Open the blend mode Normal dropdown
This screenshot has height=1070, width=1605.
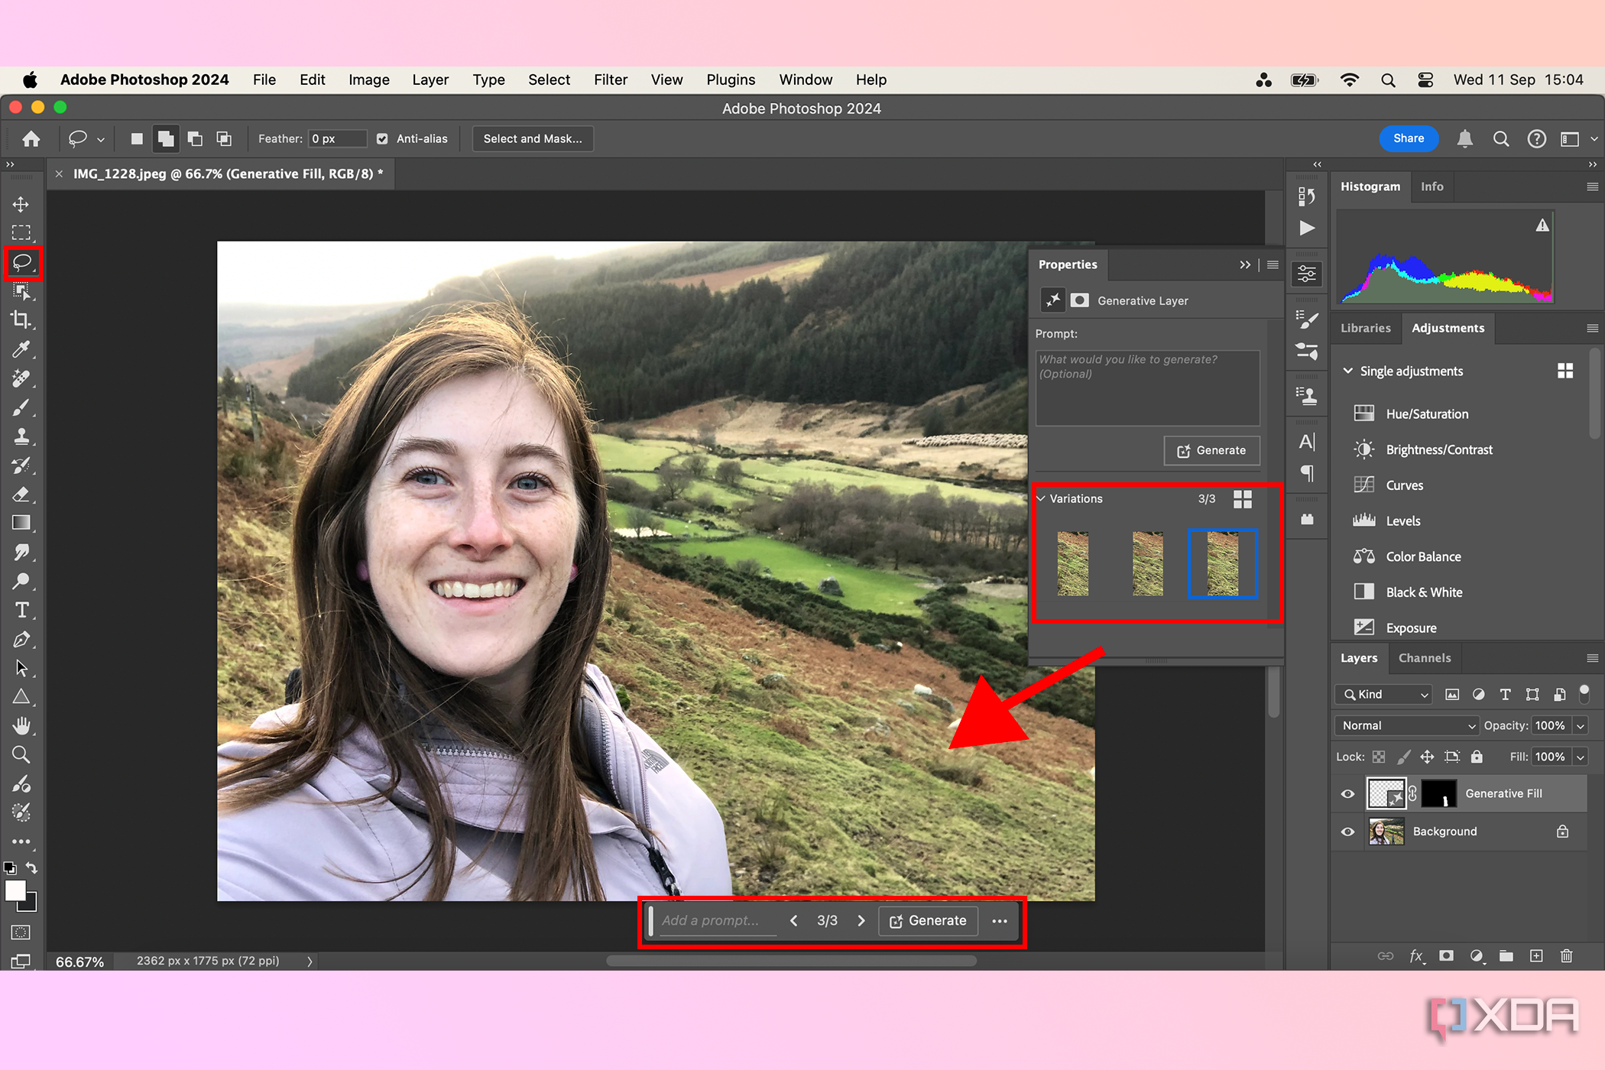1407,725
